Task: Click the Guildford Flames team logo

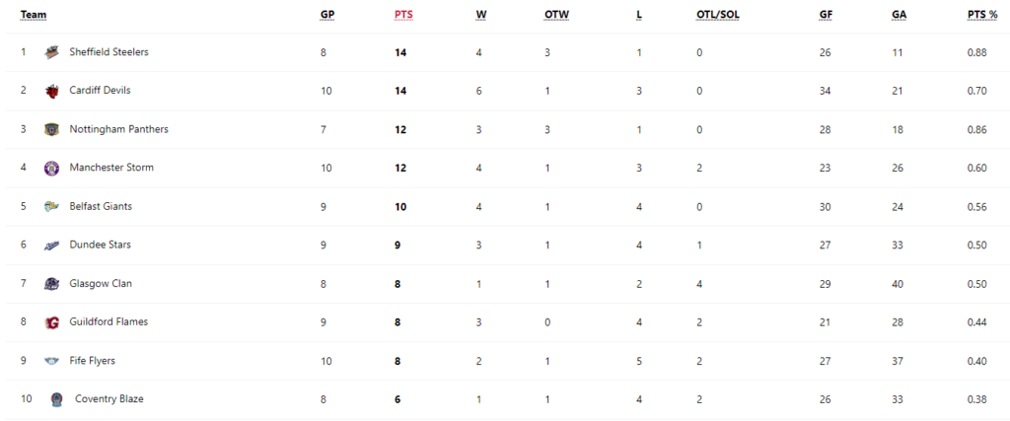Action: 51,322
